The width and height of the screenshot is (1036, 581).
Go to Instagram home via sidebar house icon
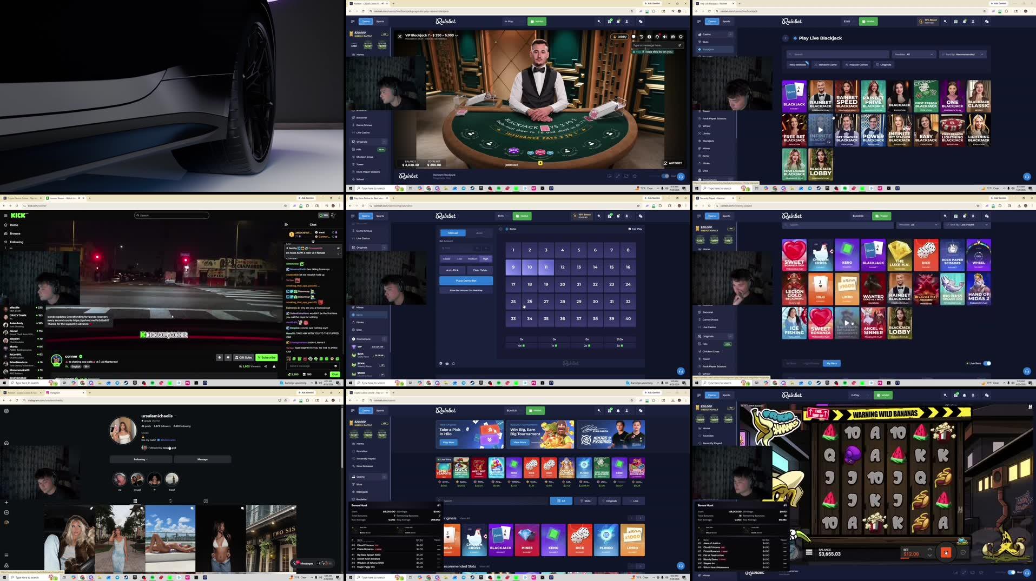(6, 443)
